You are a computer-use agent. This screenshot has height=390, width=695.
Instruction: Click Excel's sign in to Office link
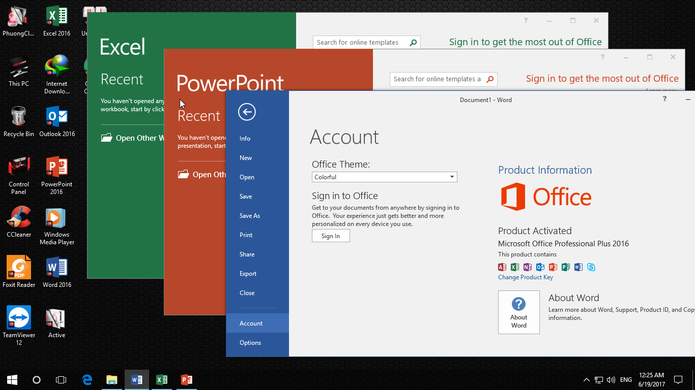tap(526, 42)
